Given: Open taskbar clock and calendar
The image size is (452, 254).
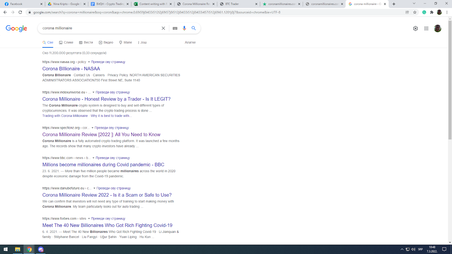Looking at the screenshot, I should (432, 249).
